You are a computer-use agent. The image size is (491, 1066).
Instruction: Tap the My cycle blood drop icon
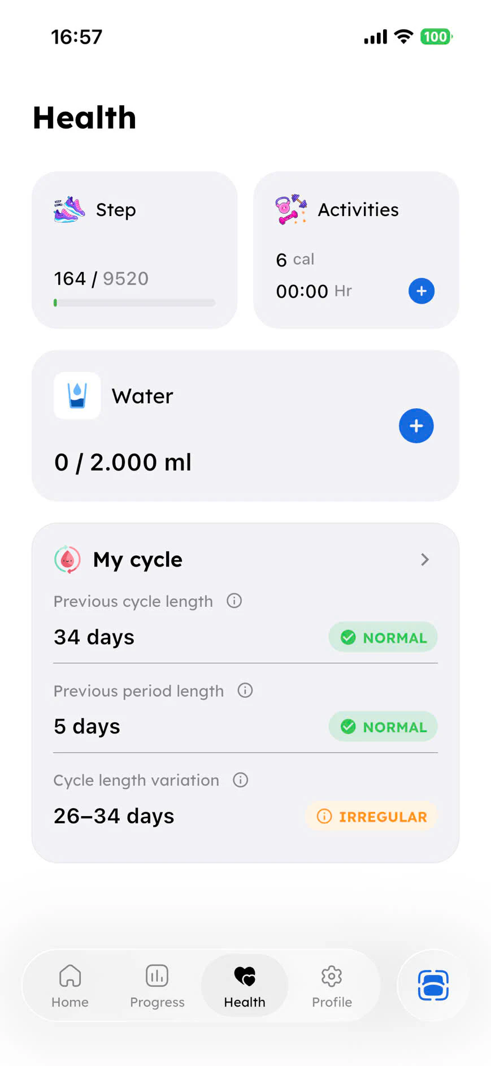coord(67,559)
